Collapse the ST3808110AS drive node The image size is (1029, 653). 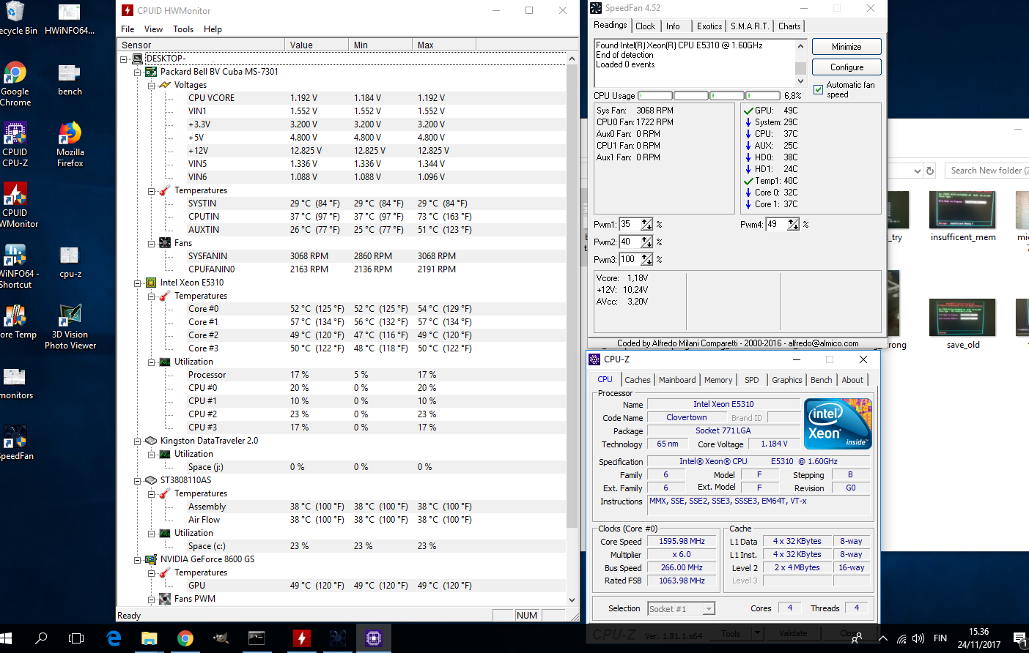coord(138,480)
